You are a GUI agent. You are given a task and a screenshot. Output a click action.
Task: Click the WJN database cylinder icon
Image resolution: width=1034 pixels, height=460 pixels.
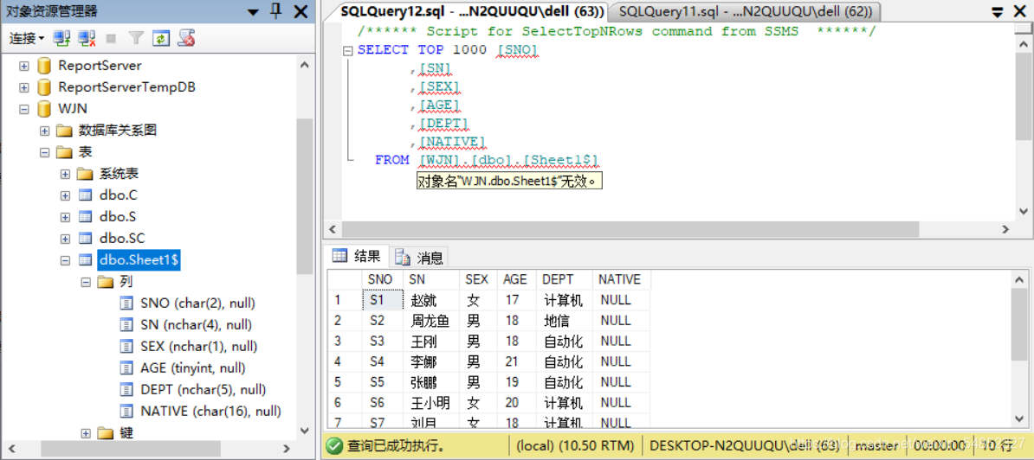(x=44, y=109)
